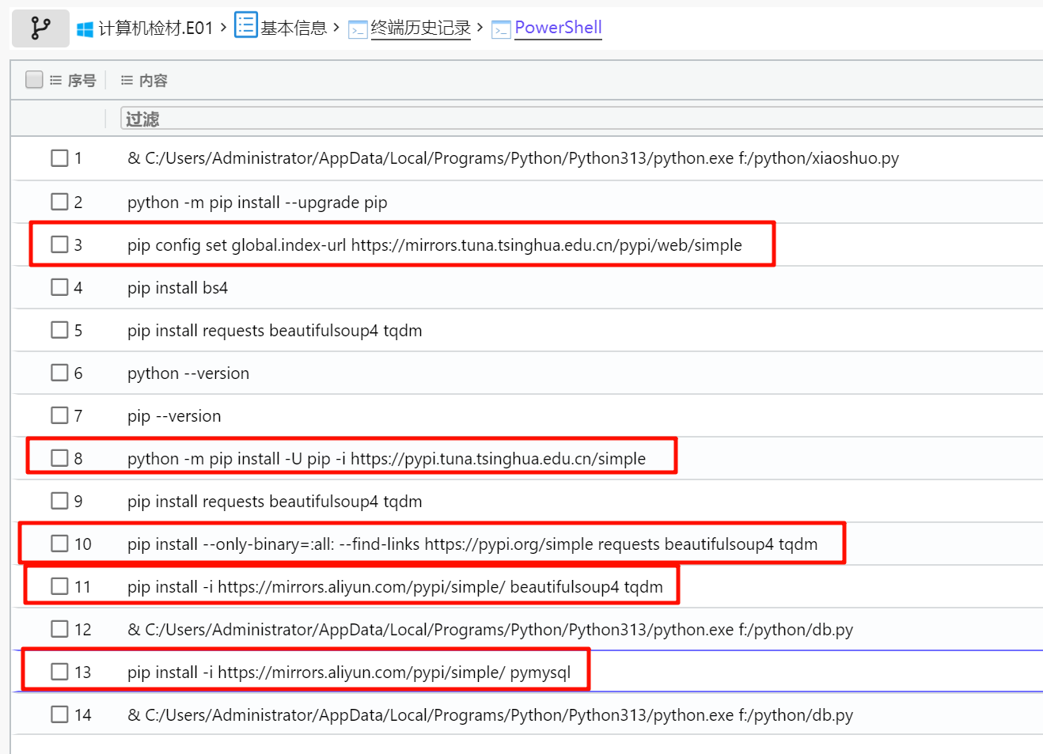
Task: Toggle the select-all checkbox in header
Action: click(34, 79)
